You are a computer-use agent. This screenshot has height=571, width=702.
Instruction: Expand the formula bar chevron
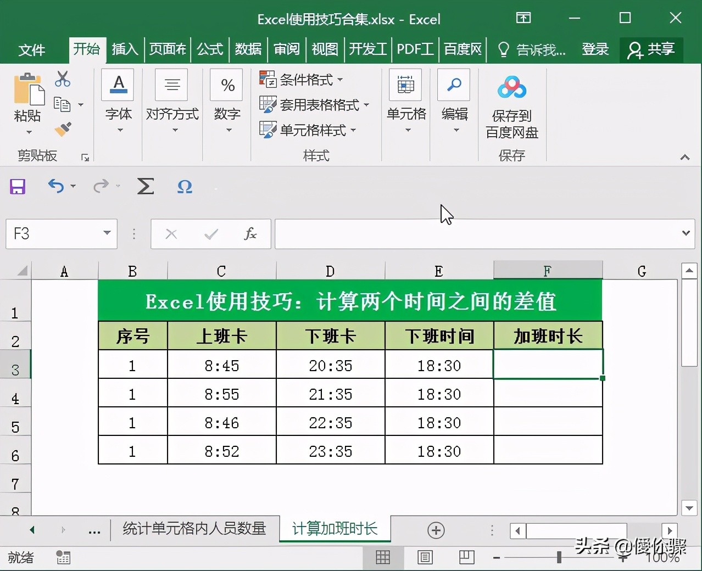[x=686, y=233]
